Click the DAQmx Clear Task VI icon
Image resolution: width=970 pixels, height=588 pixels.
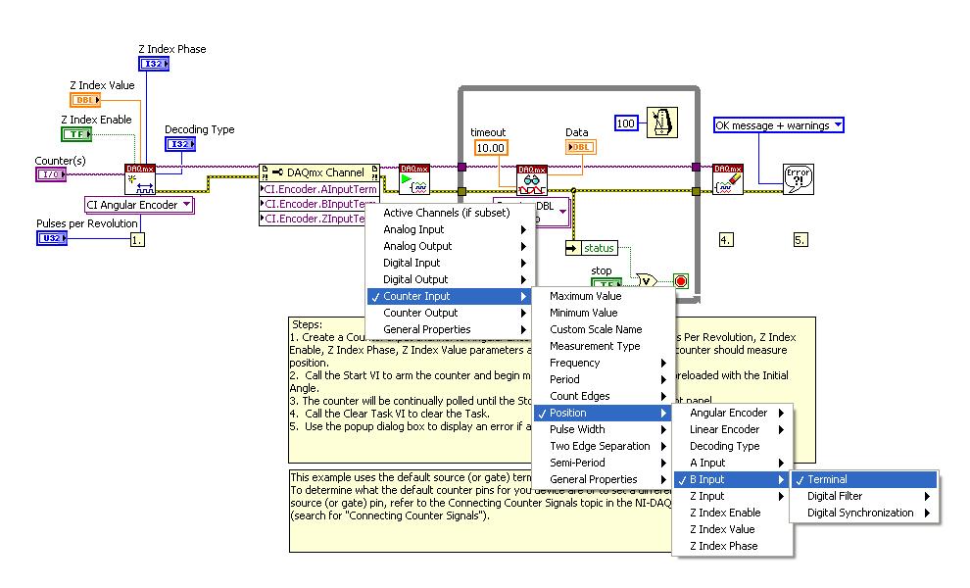tap(727, 179)
